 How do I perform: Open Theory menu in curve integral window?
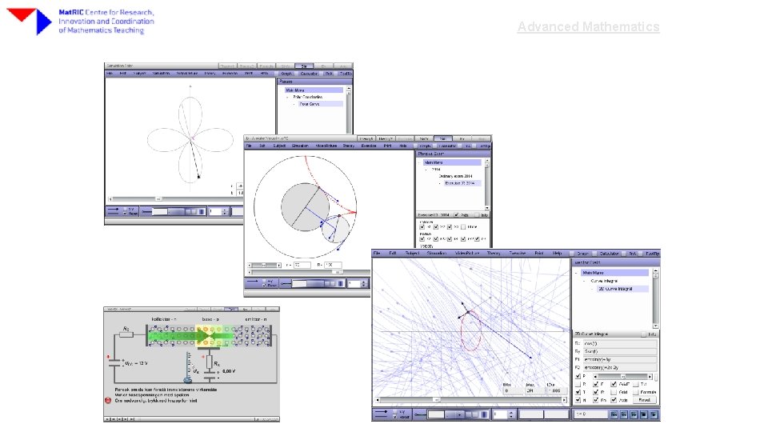(x=494, y=254)
